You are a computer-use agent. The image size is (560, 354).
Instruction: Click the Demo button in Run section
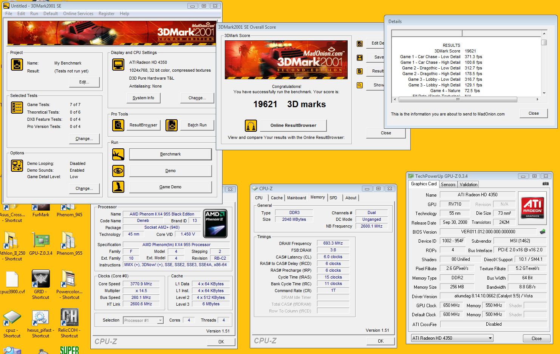pyautogui.click(x=170, y=171)
